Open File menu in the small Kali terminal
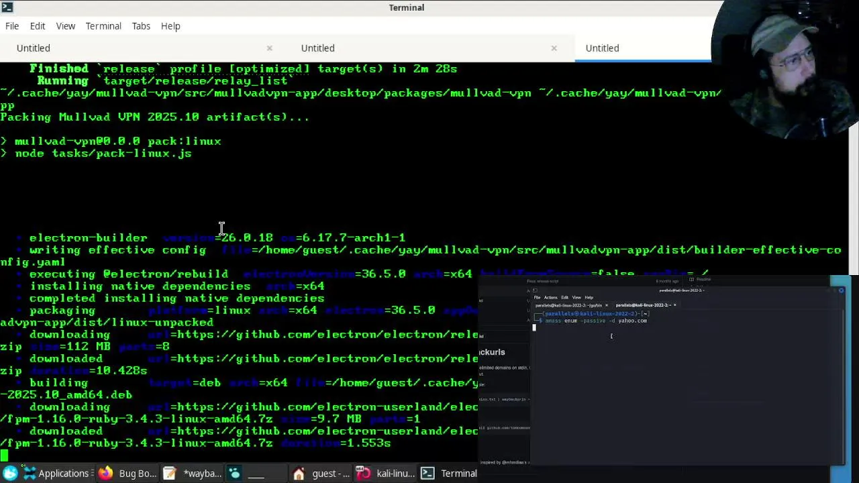The width and height of the screenshot is (859, 483). pyautogui.click(x=537, y=297)
